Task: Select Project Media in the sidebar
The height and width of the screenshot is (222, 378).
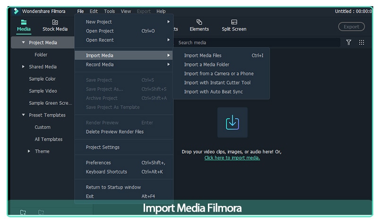Action: (x=43, y=43)
